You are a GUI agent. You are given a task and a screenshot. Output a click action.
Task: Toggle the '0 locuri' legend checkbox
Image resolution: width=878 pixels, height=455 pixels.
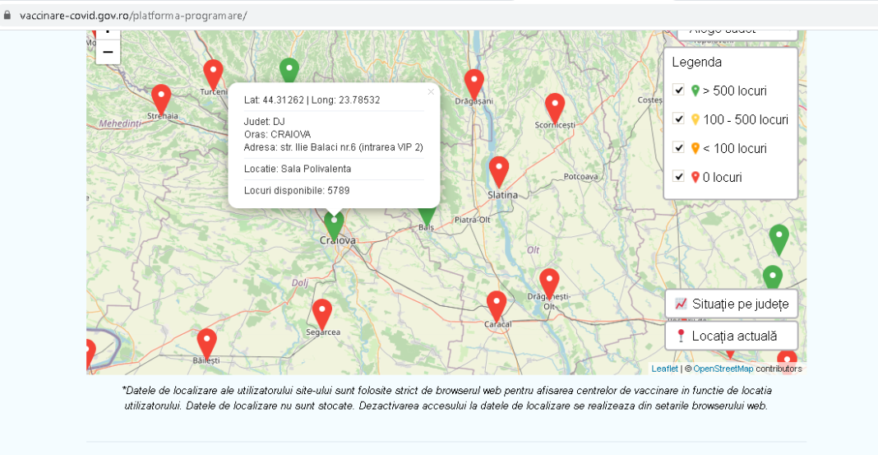679,177
